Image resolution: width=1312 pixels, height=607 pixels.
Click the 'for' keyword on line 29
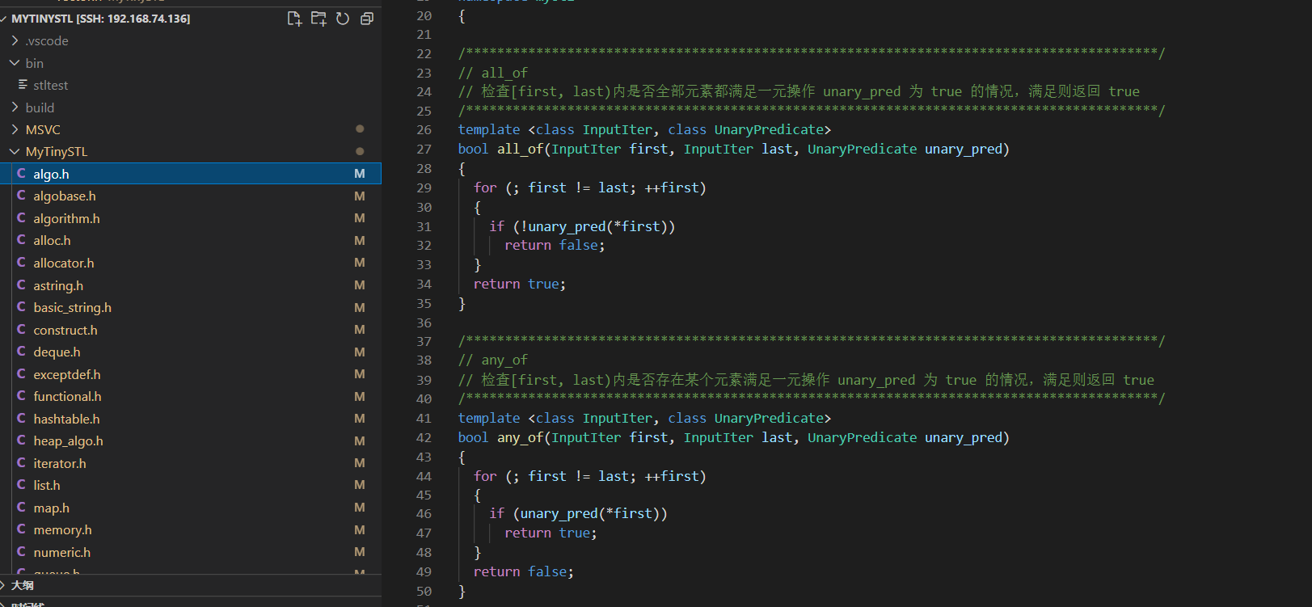pos(485,188)
